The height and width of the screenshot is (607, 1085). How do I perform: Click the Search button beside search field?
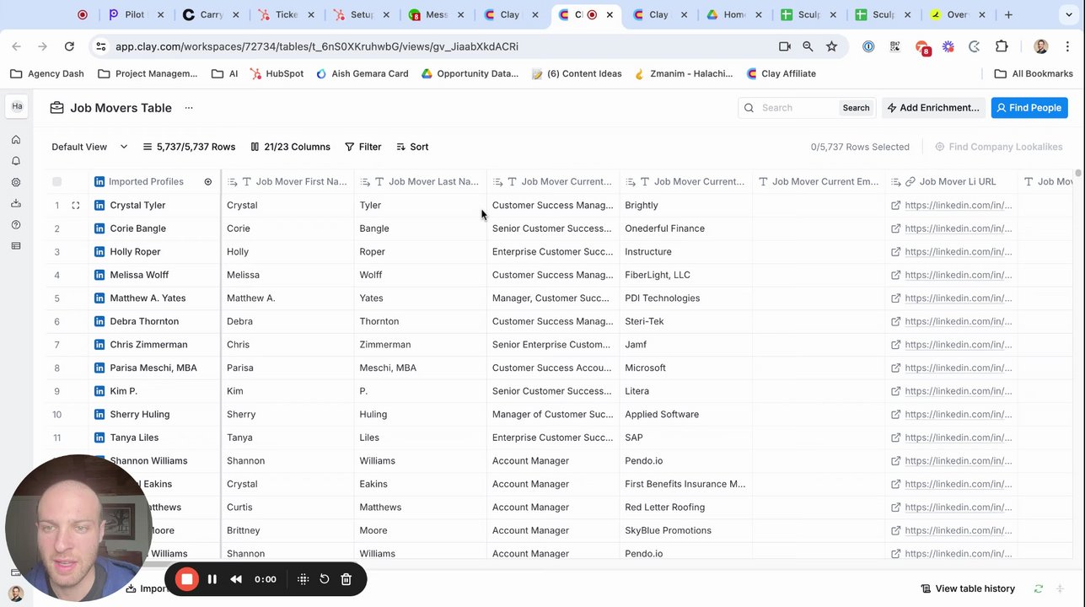coord(856,108)
